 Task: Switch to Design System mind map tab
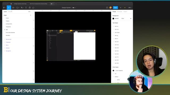coord(20,4)
